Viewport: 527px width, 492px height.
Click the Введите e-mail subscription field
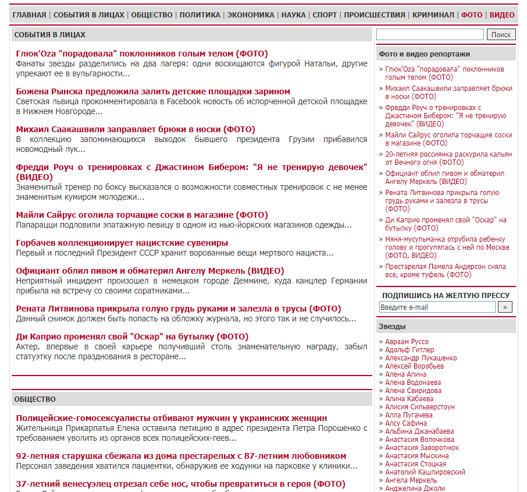click(437, 307)
